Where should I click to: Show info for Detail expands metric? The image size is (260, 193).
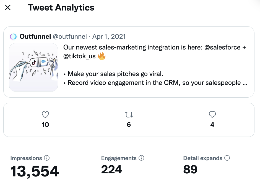coord(227,158)
